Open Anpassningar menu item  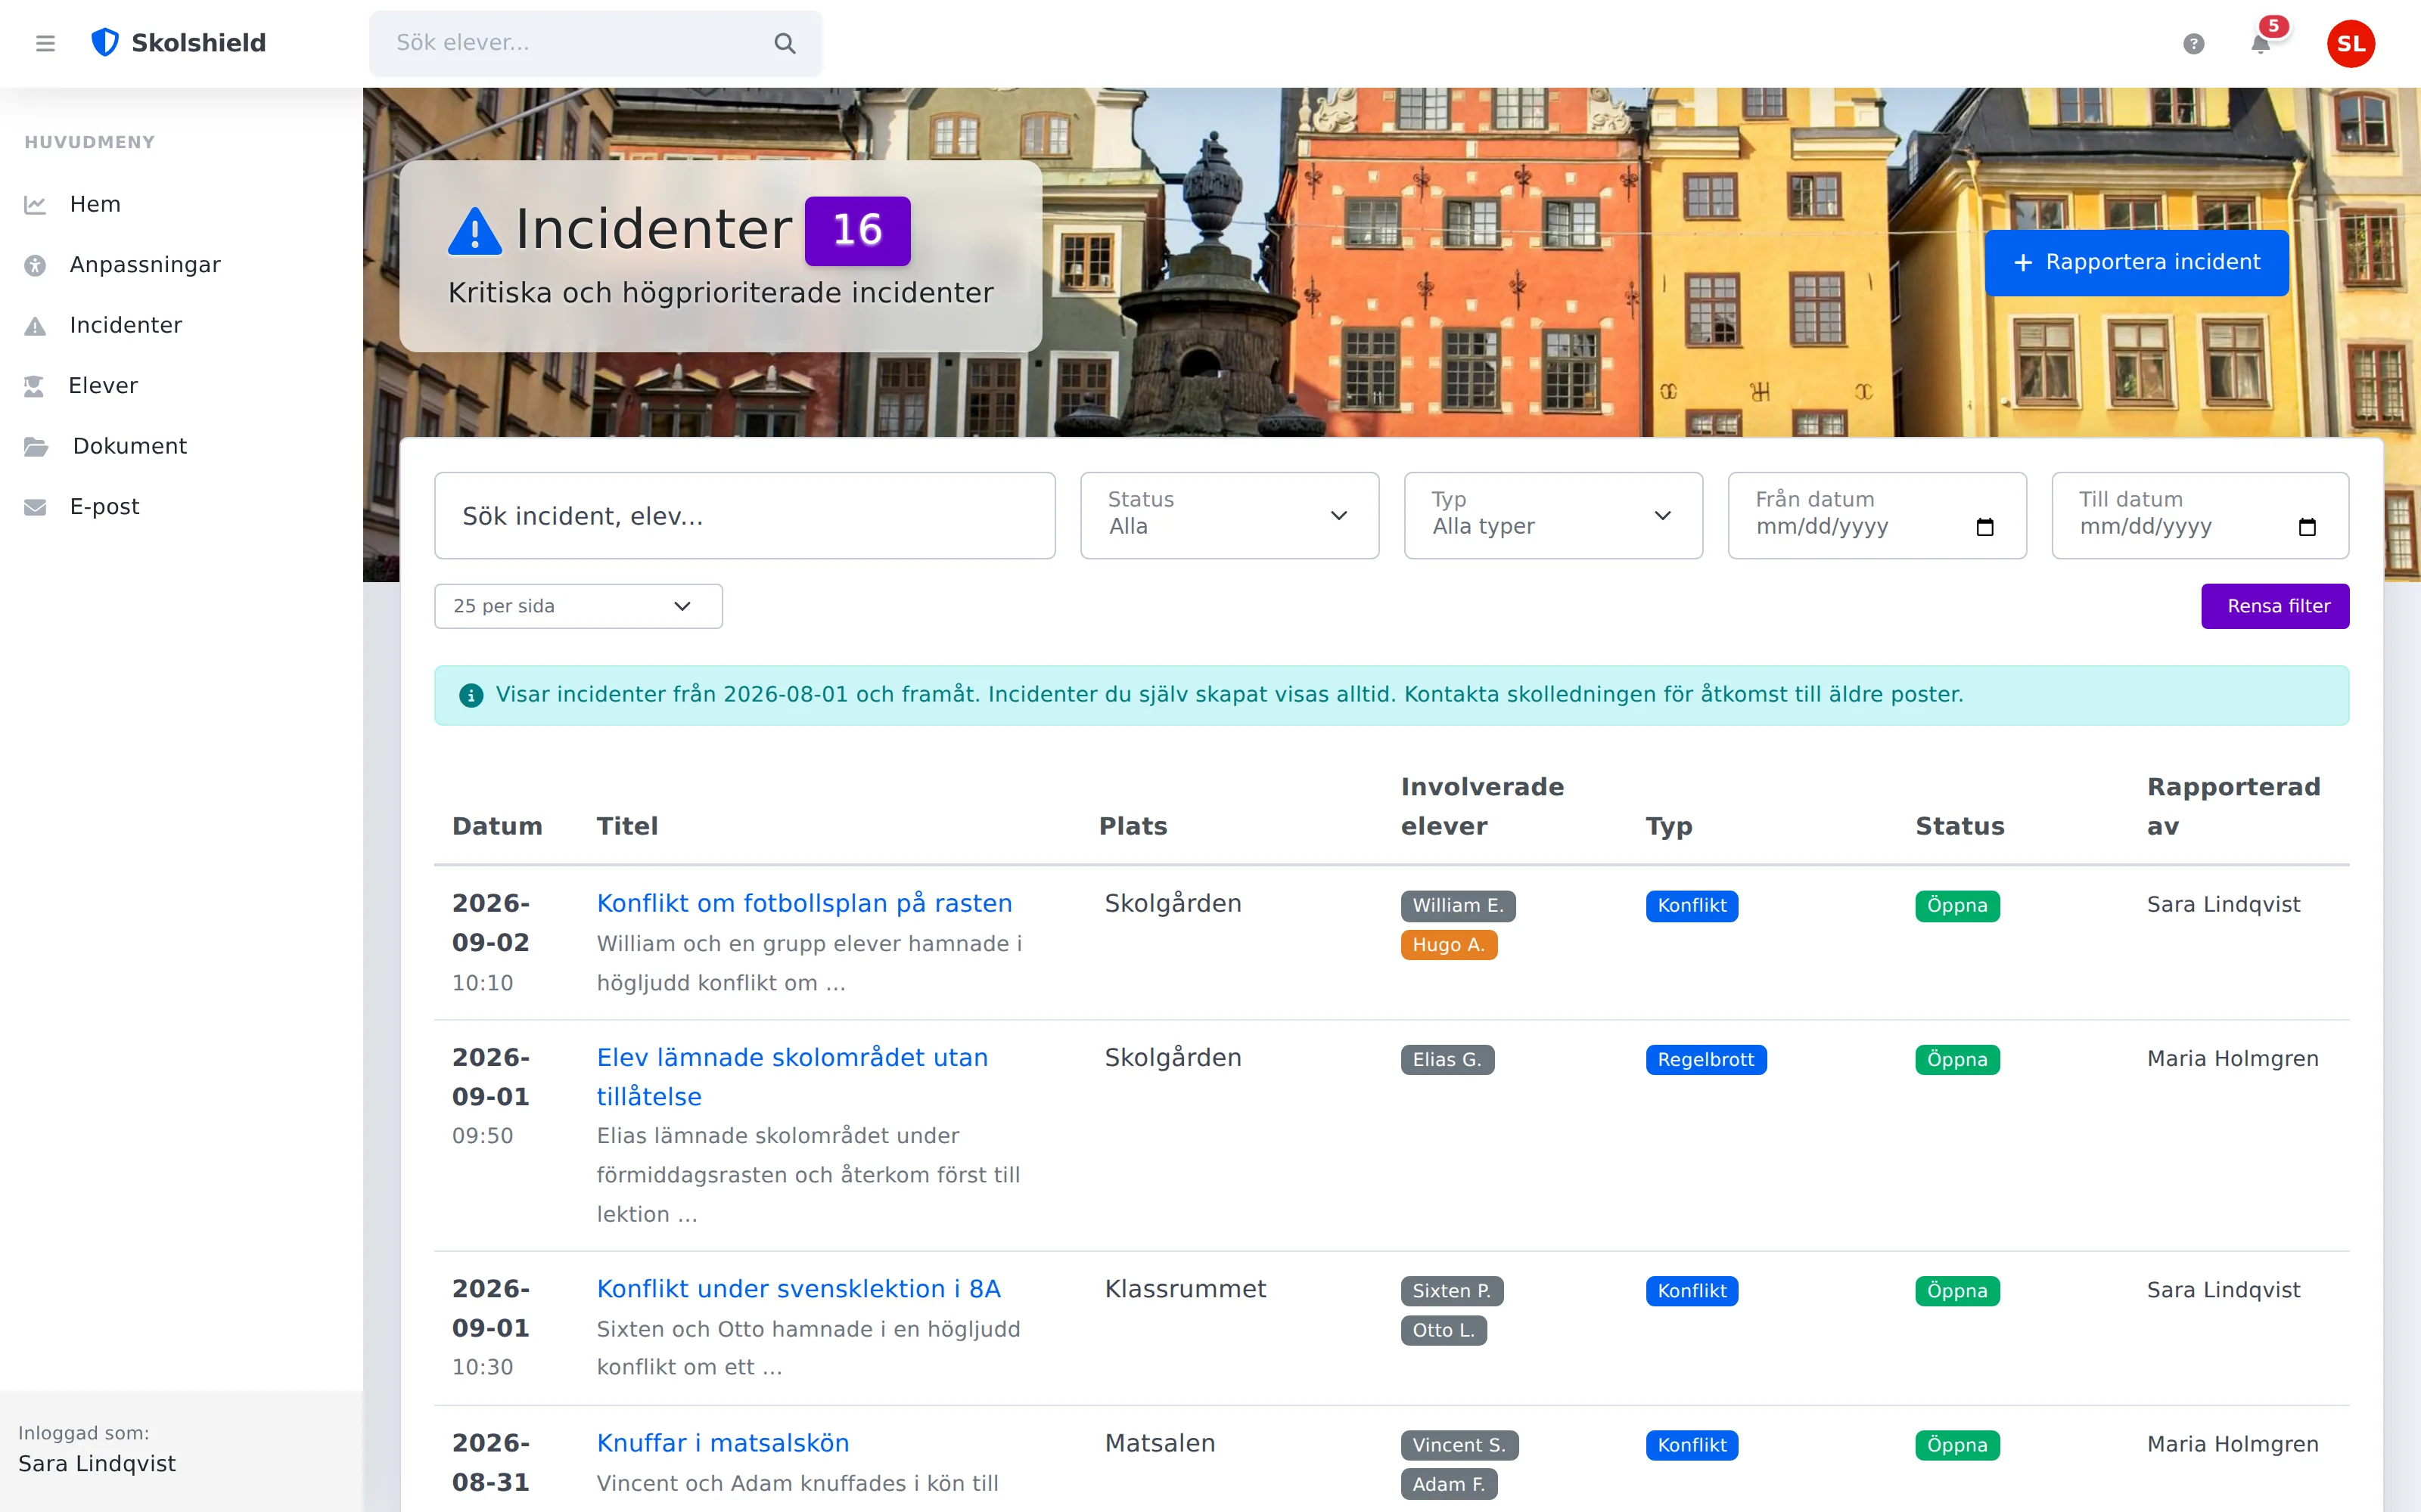pos(145,265)
